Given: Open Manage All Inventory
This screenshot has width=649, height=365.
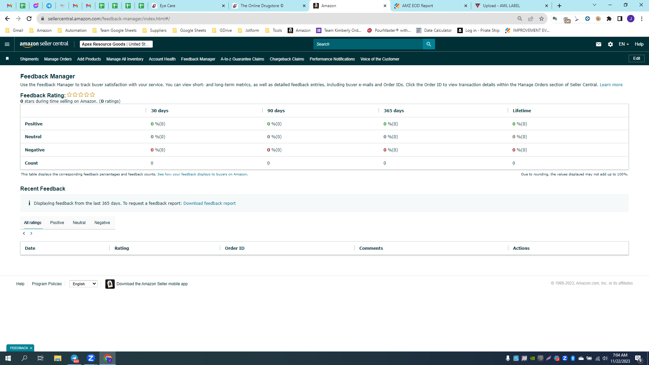Looking at the screenshot, I should point(125,59).
